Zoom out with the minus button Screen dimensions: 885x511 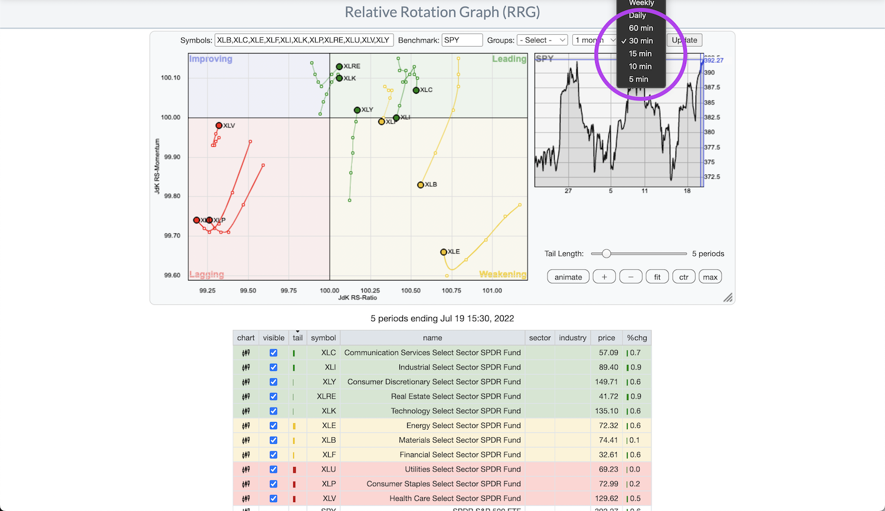pos(631,277)
